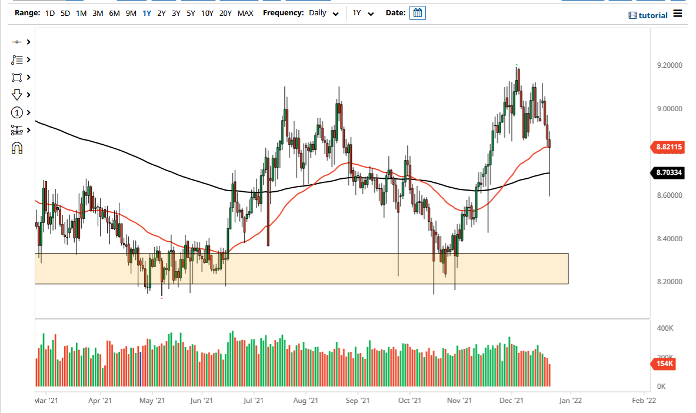Switch chart range to MAX
This screenshot has height=413, width=696.
[245, 12]
